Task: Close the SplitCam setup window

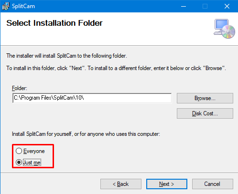Action: click(227, 6)
